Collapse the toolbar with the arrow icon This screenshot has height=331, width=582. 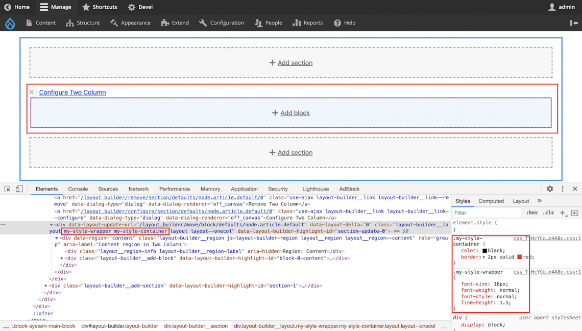[x=574, y=23]
